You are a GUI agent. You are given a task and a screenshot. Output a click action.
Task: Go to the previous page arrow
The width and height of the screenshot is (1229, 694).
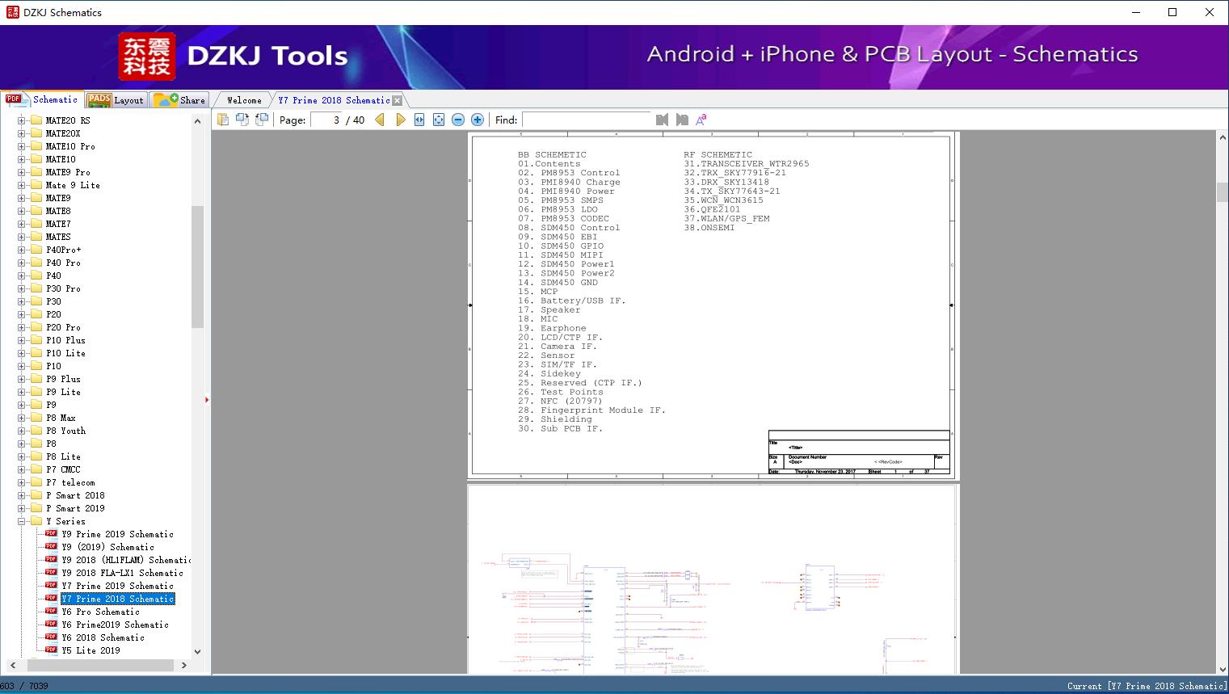(x=380, y=120)
